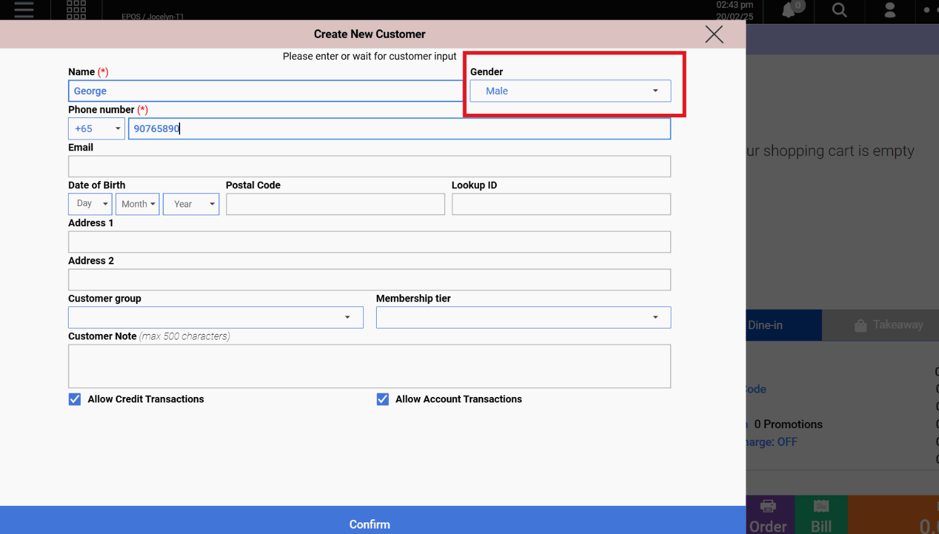Click the search magnifier icon
Image resolution: width=939 pixels, height=534 pixels.
click(x=839, y=10)
